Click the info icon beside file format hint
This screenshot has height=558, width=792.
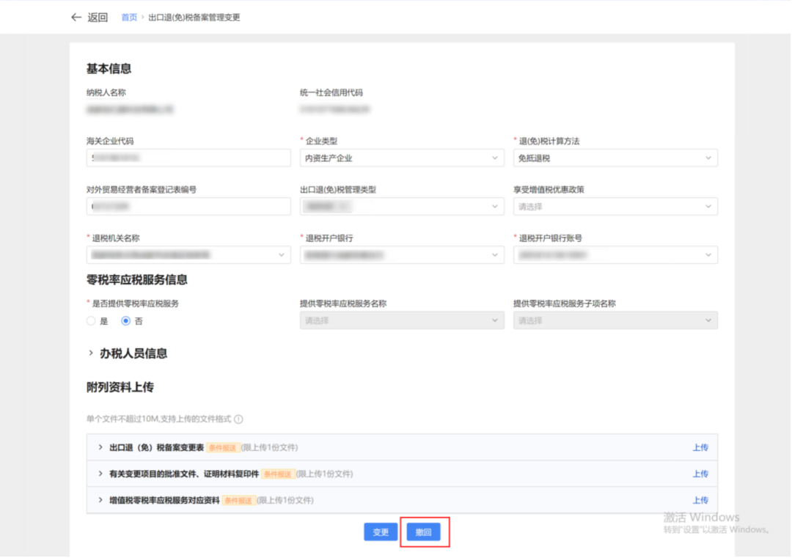(238, 419)
